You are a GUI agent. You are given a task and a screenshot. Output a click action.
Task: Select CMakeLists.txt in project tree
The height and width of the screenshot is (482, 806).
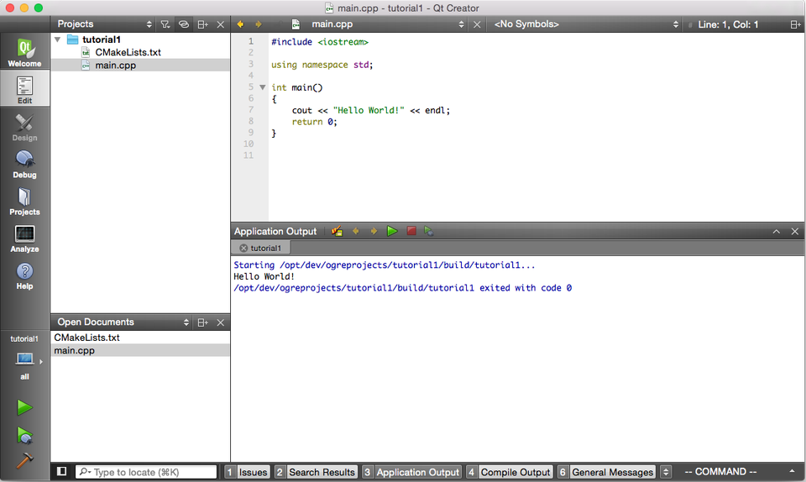click(128, 52)
